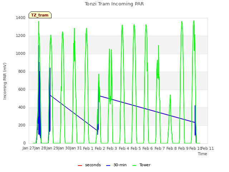Click the Incoming PAR (mV) axis title
This screenshot has height=172, width=229.
5,81
